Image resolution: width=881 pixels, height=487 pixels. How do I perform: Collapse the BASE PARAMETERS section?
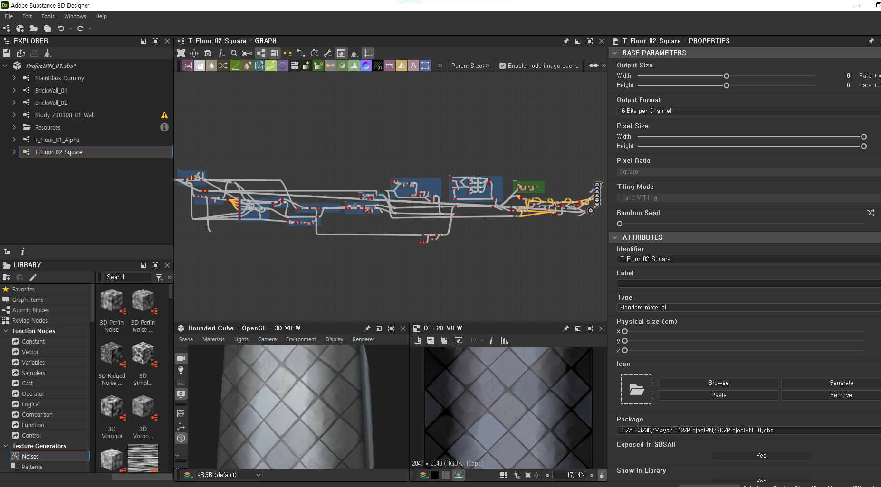tap(615, 53)
